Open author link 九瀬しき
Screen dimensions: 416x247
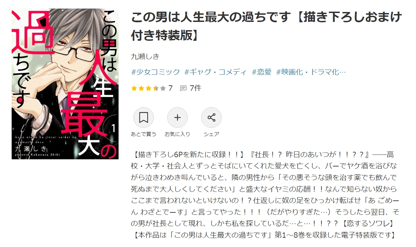(x=145, y=57)
